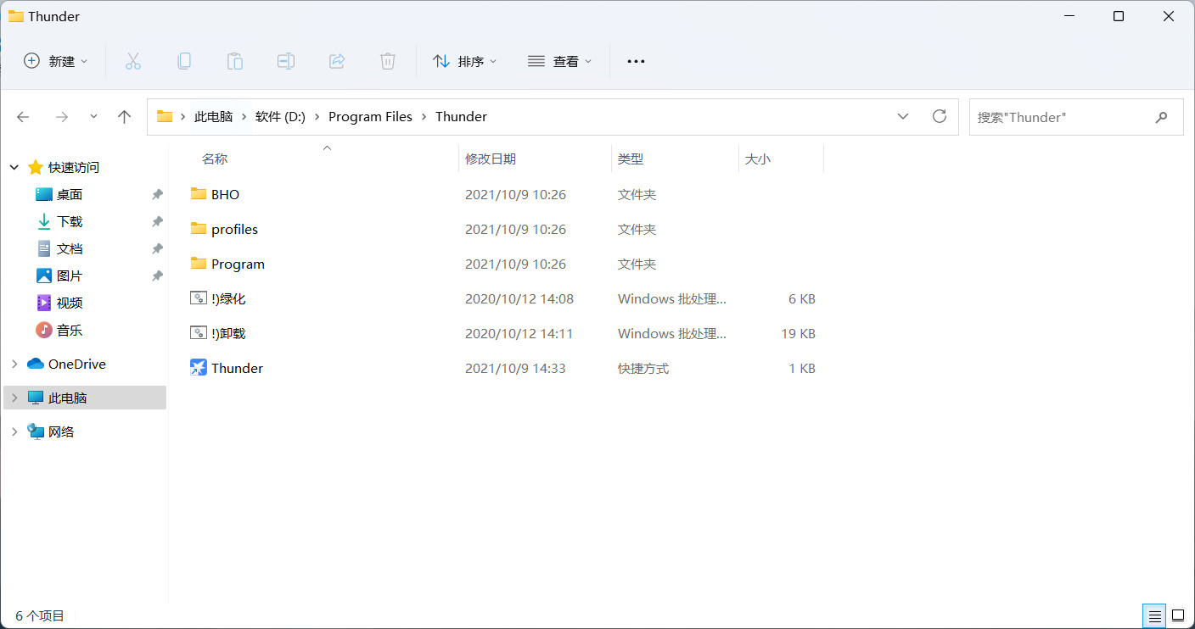Image resolution: width=1195 pixels, height=629 pixels.
Task: Open the 排序 (Sort) dropdown
Action: click(x=465, y=61)
